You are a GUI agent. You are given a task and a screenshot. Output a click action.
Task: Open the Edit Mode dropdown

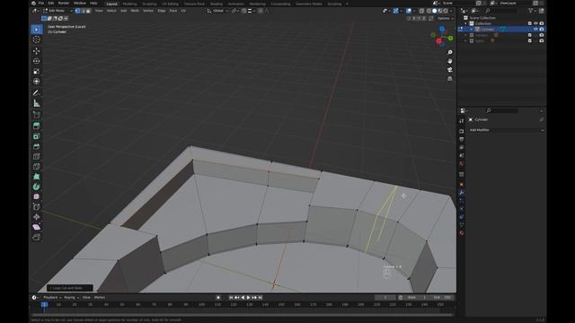pos(57,11)
